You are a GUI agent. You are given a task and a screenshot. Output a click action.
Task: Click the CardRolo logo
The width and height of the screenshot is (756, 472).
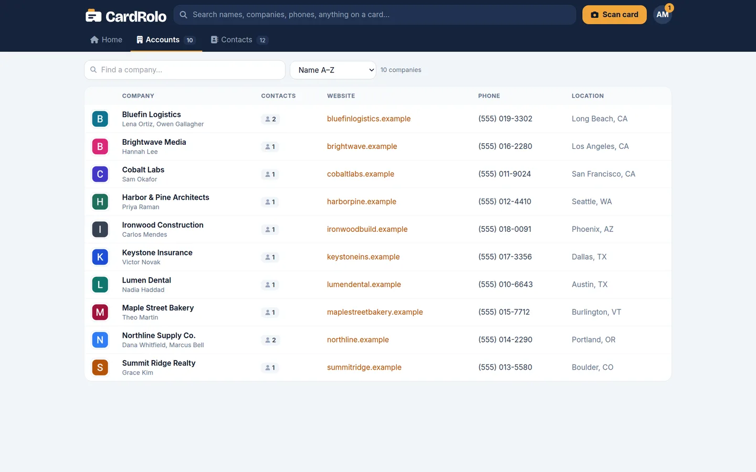[126, 16]
